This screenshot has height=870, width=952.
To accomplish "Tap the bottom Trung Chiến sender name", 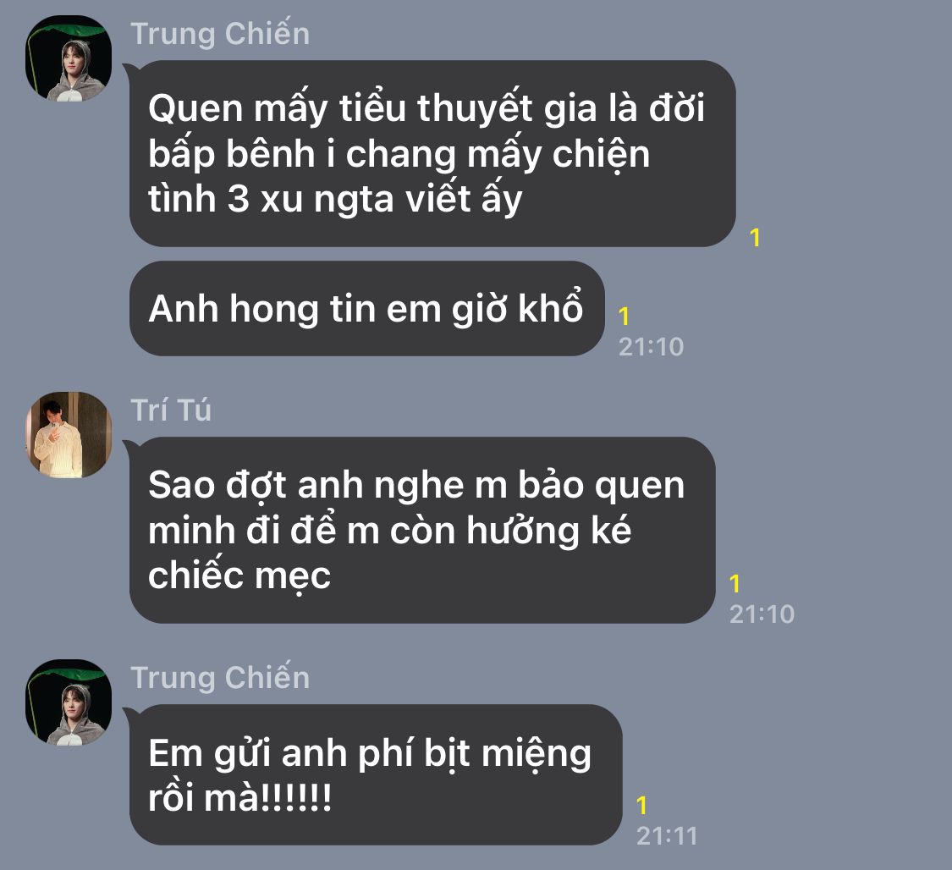I will tap(220, 677).
